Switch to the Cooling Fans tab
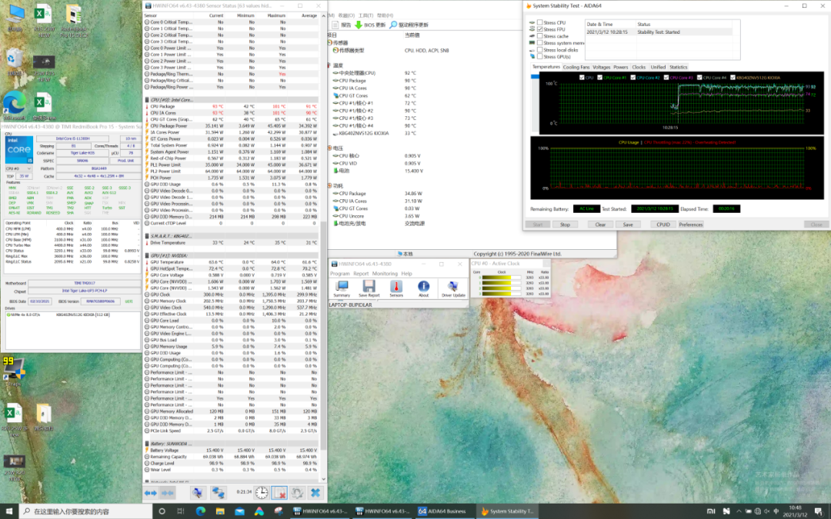831x519 pixels. point(576,67)
